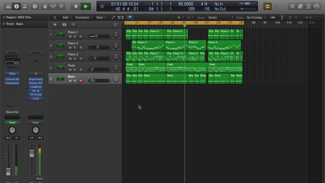325x183 pixels.
Task: Click the waveform zoom icon
Action: click(x=273, y=18)
